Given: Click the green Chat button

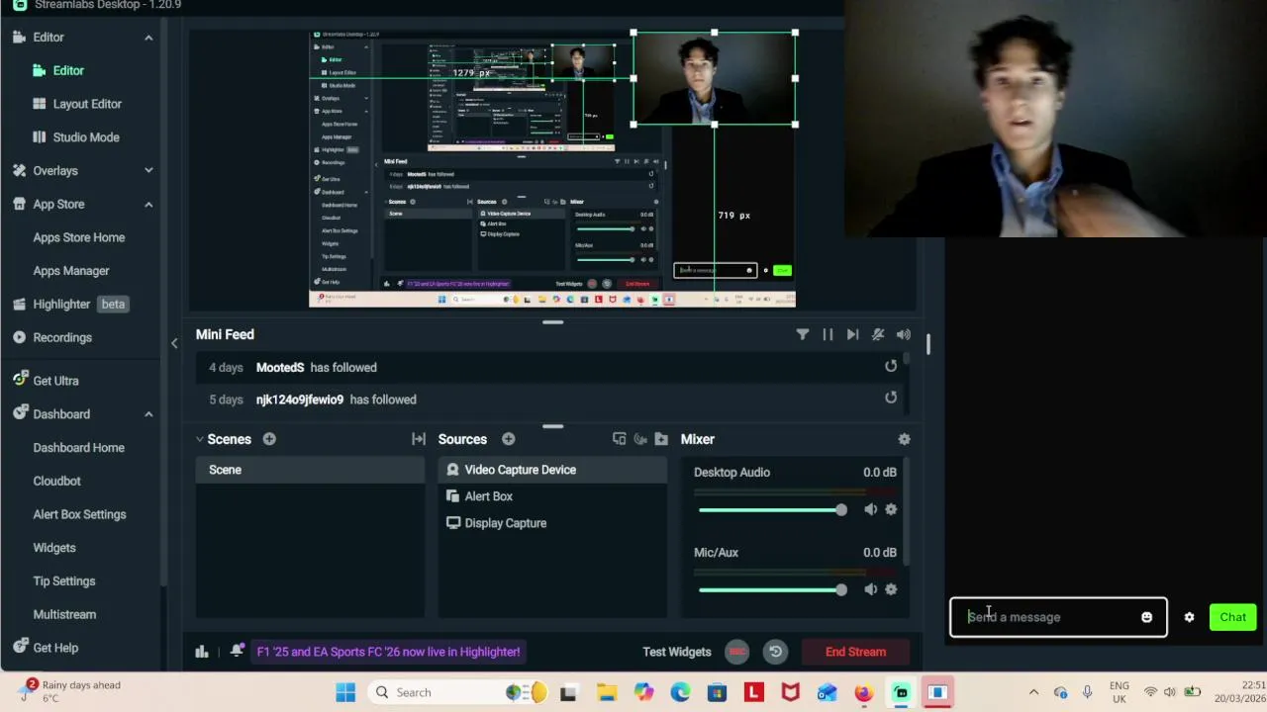Looking at the screenshot, I should click(x=1232, y=617).
